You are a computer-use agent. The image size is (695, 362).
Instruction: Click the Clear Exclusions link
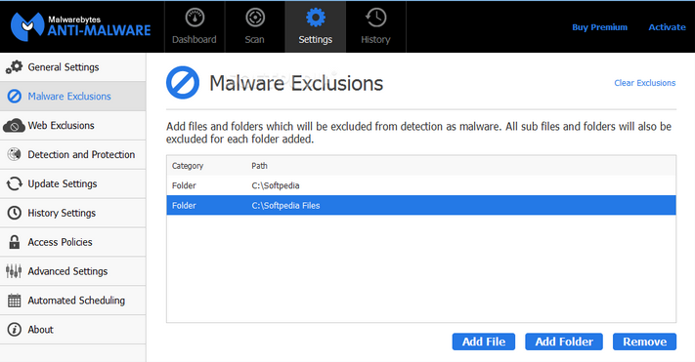pos(645,83)
